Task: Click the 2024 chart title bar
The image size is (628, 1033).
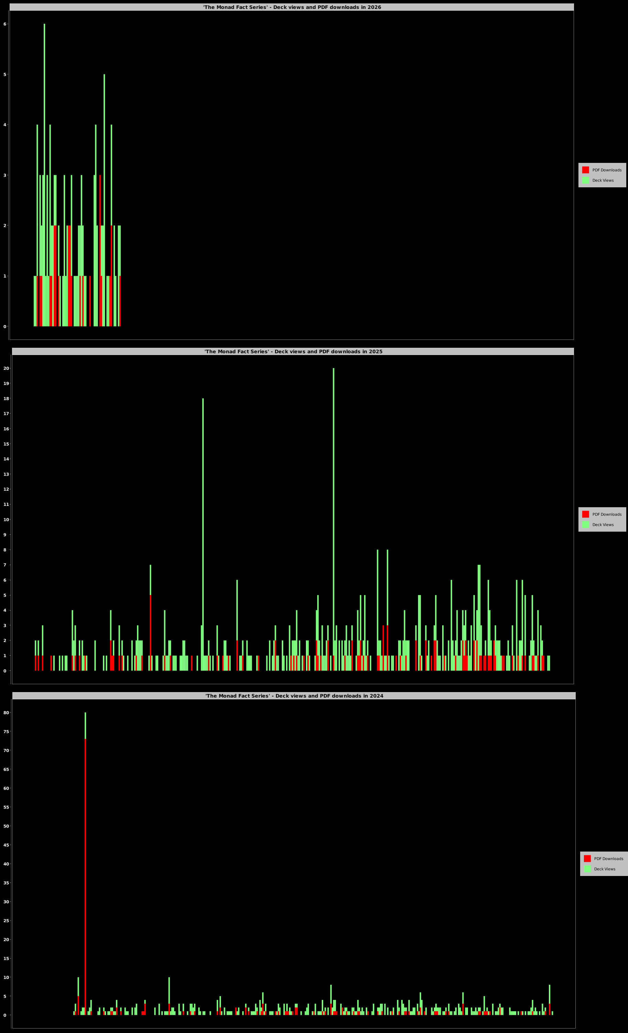Action: click(294, 696)
